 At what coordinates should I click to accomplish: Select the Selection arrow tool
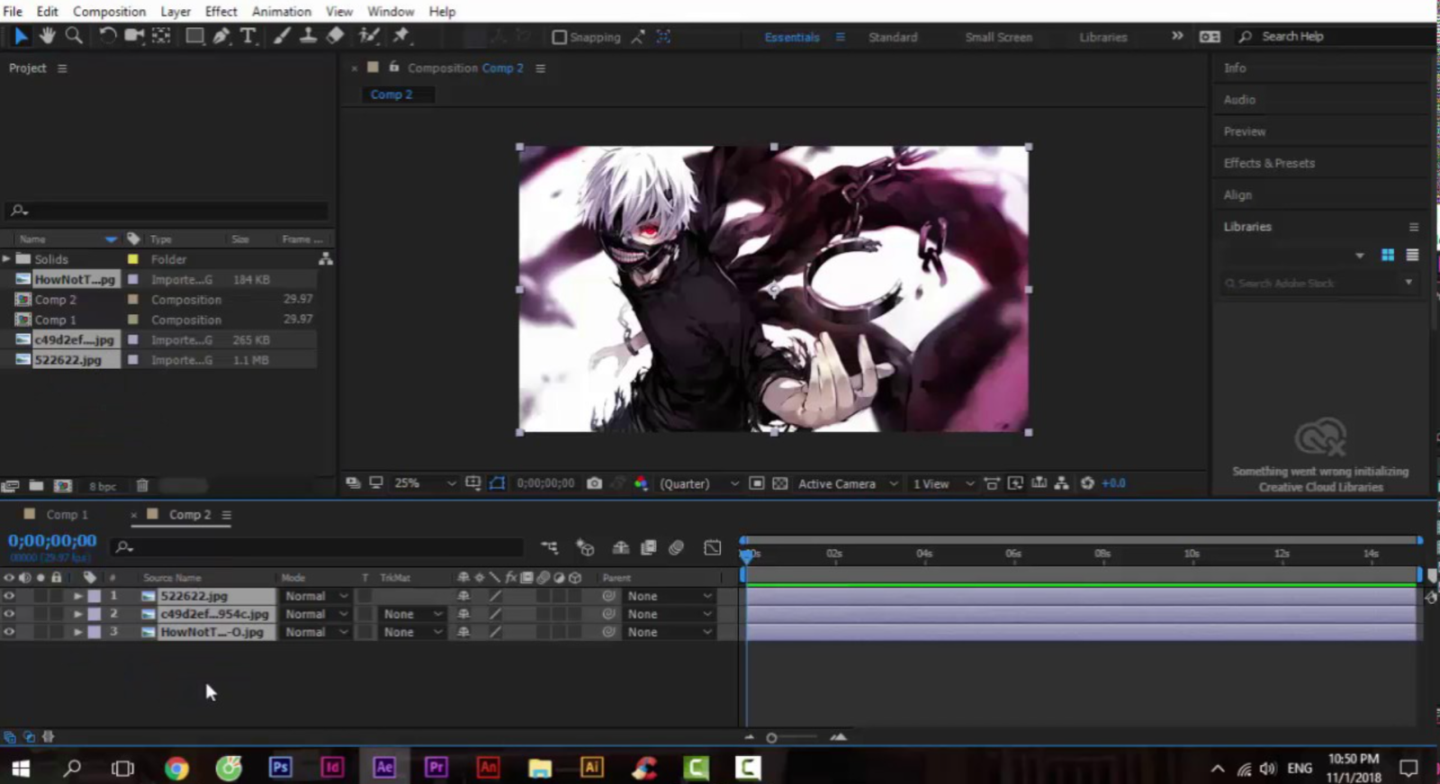[21, 36]
